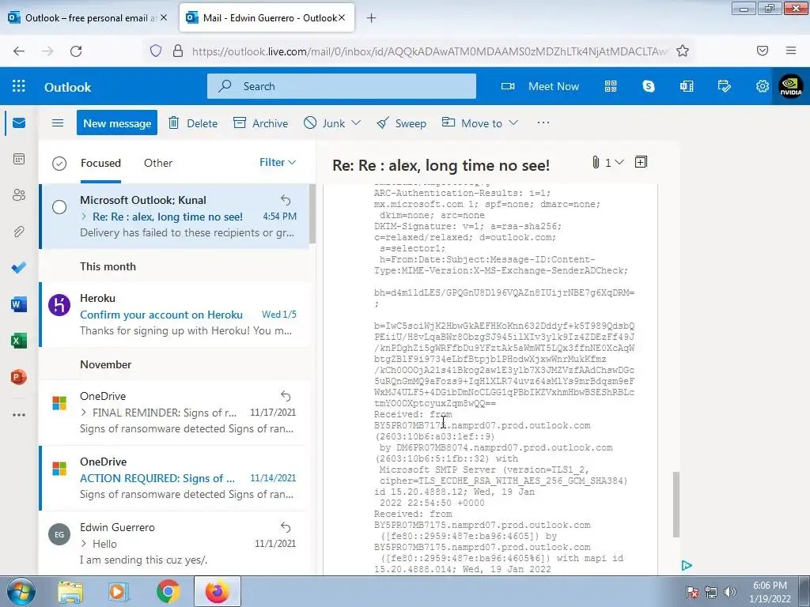The height and width of the screenshot is (607, 810).
Task: Delete the selected message
Action: 193,123
